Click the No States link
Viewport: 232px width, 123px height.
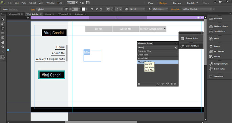(13, 9)
